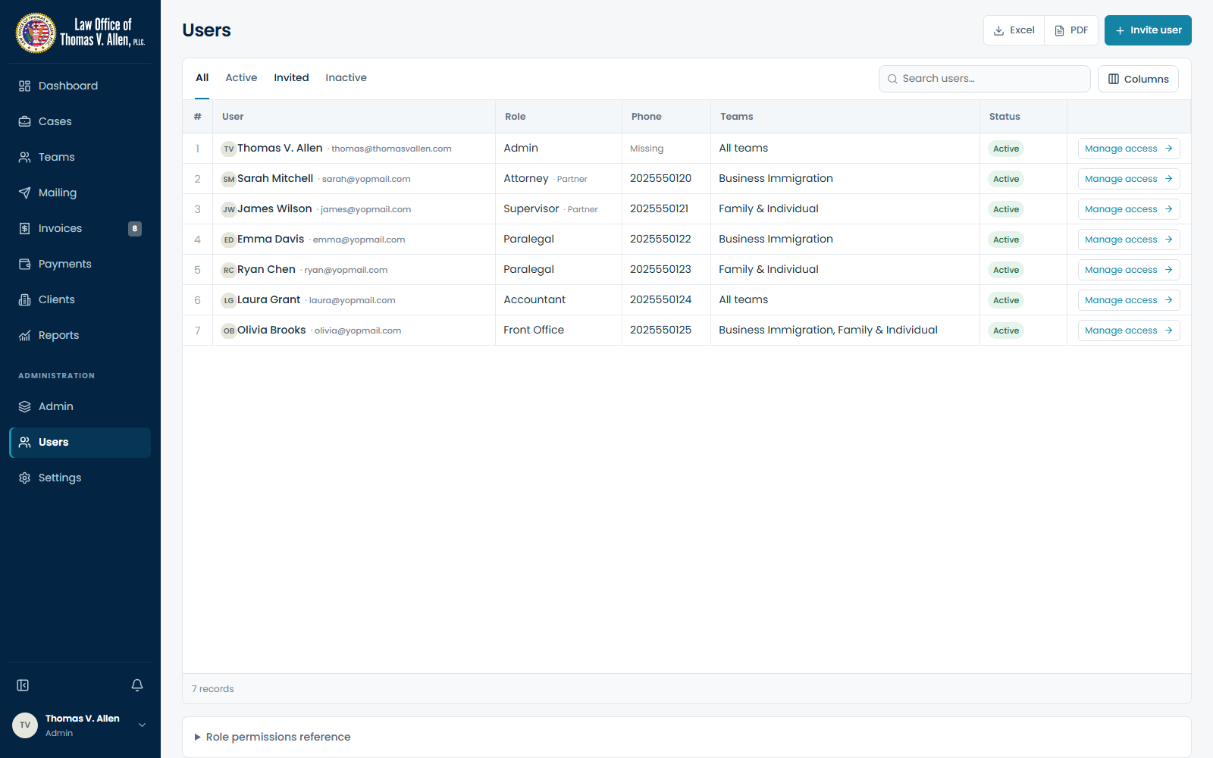Open the Columns chooser
Screen dimensions: 1213x758
(1138, 79)
